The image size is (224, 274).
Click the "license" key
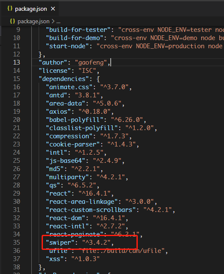pos(54,71)
